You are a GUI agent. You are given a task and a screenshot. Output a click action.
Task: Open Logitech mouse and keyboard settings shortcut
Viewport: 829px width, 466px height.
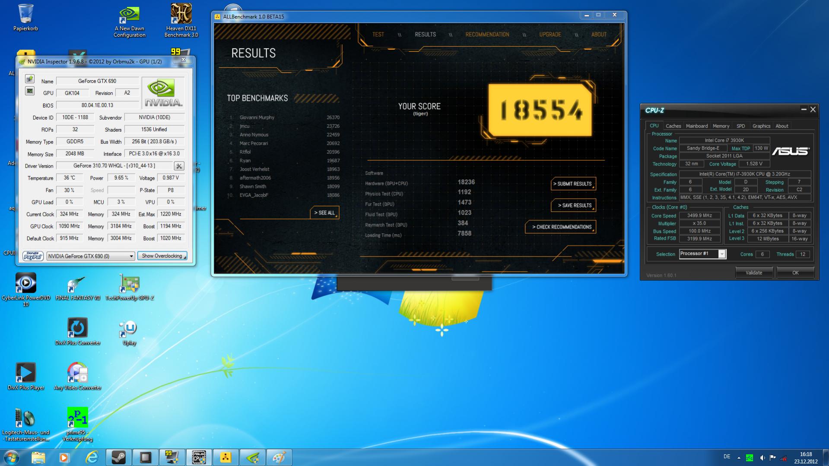coord(25,425)
